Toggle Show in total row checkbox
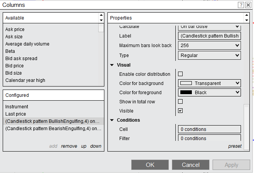This screenshot has height=173, width=254. [x=180, y=101]
